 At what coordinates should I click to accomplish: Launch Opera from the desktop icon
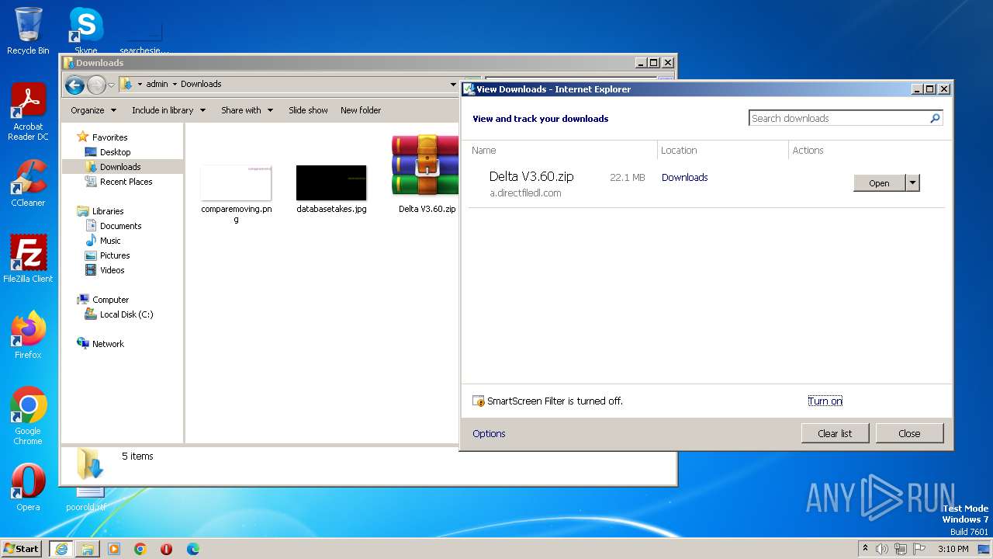click(x=28, y=488)
